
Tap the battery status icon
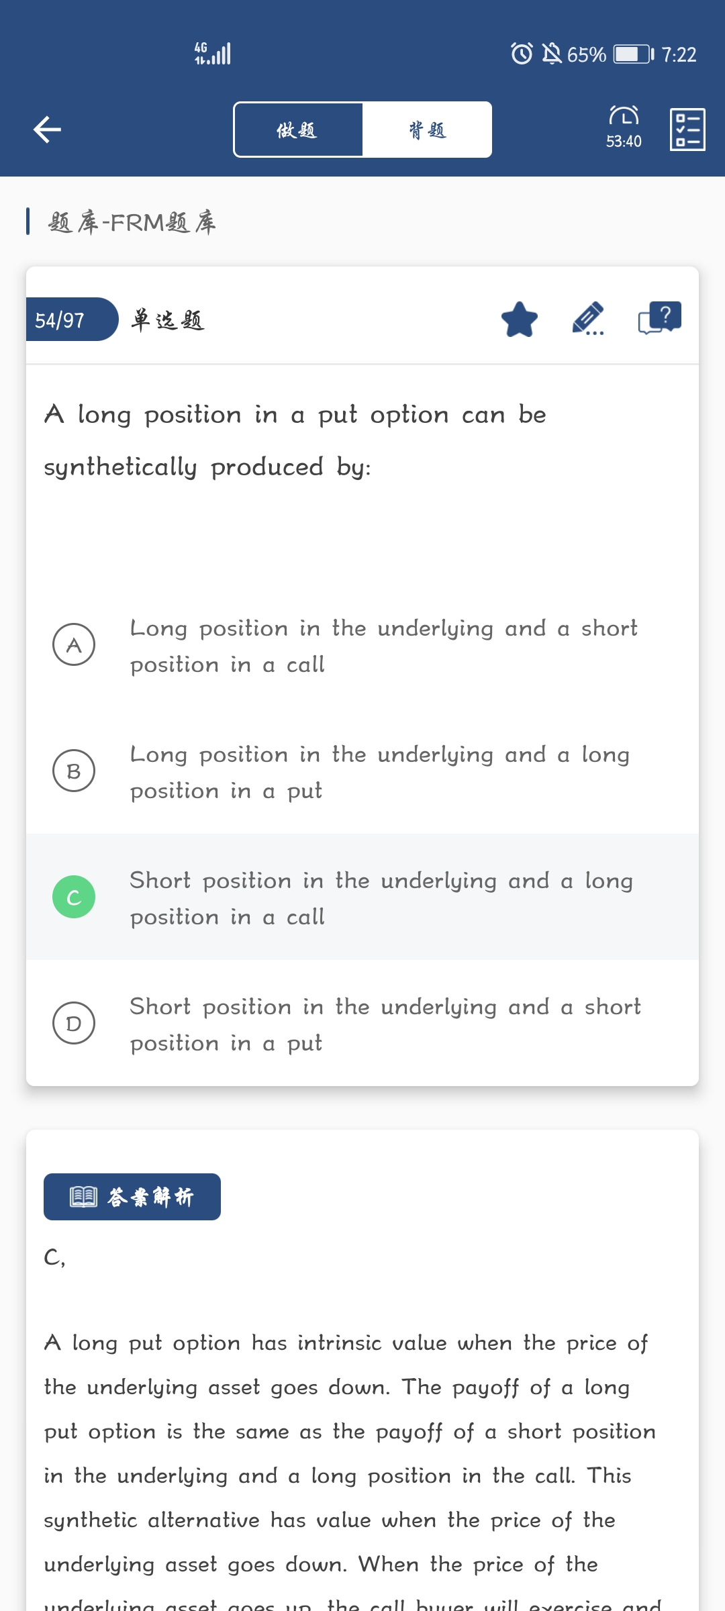(634, 54)
